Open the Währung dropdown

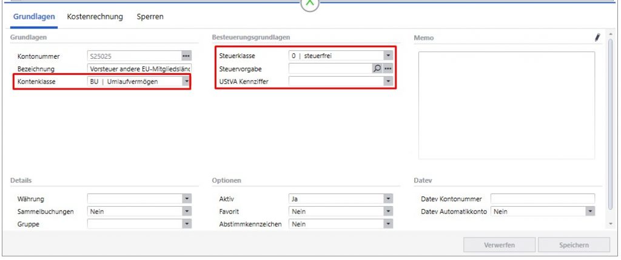tap(186, 199)
